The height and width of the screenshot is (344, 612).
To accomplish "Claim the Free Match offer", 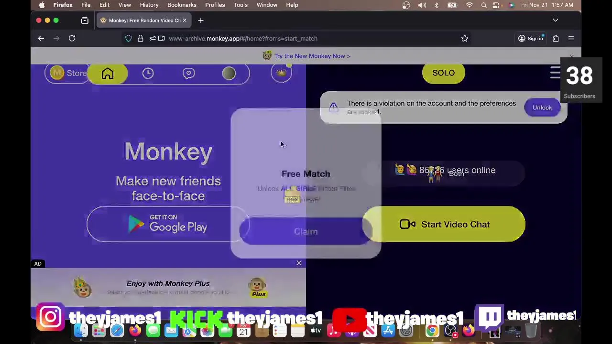I will pos(306,231).
